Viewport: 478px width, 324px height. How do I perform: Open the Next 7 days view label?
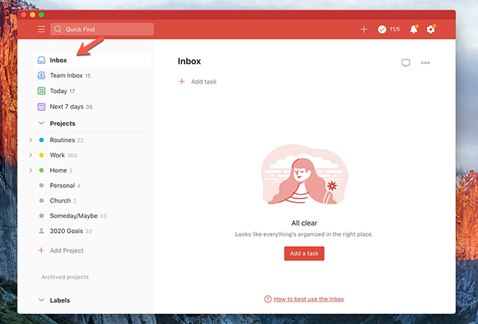pos(66,107)
